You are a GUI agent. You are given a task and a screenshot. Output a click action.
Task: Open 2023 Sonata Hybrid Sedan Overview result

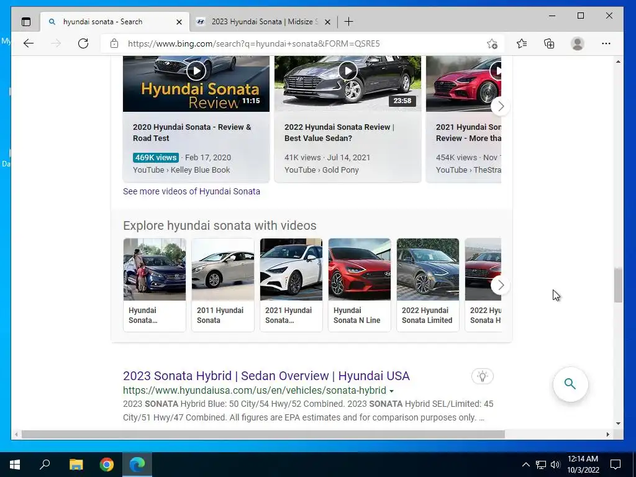click(266, 376)
